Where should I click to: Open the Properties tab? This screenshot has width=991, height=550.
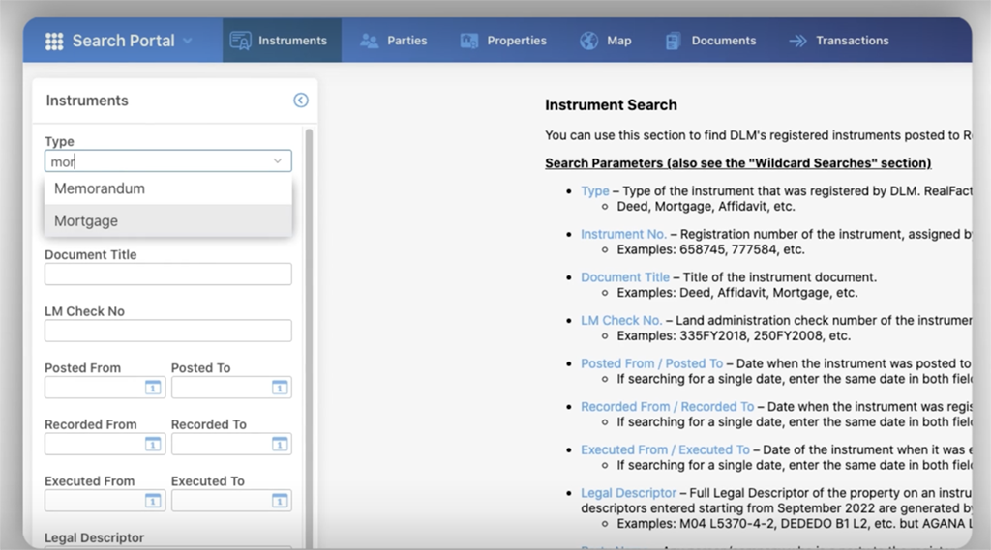click(503, 41)
